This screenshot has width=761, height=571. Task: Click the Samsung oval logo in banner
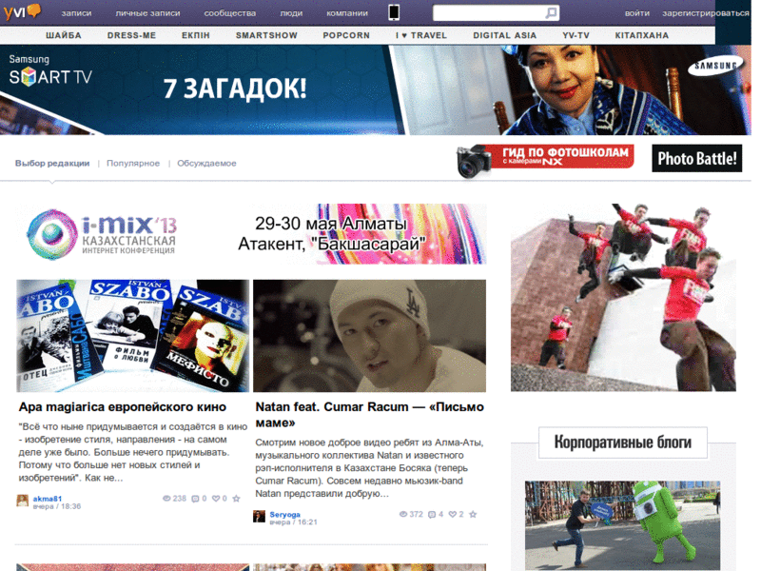pos(715,67)
